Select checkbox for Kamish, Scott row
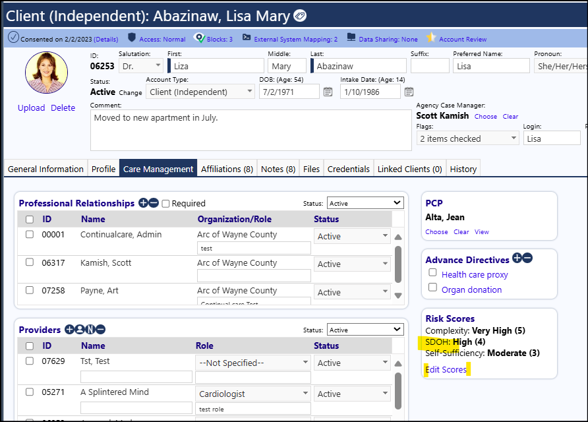The height and width of the screenshot is (422, 588). coord(30,262)
